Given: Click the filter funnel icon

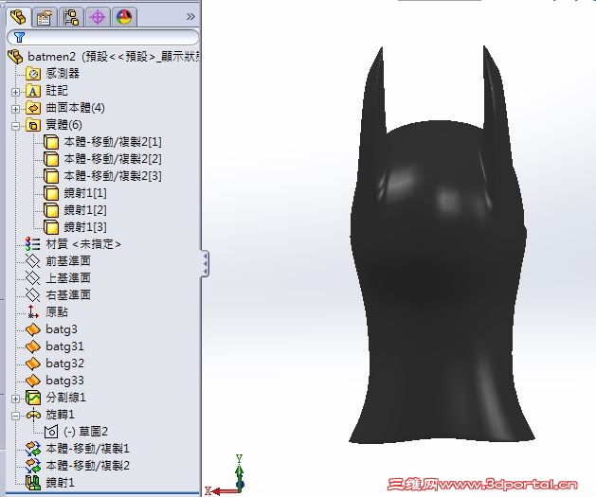Looking at the screenshot, I should coord(19,37).
